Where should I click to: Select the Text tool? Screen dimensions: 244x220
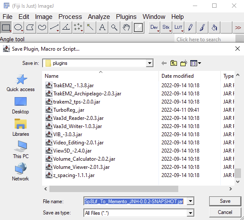point(102,27)
